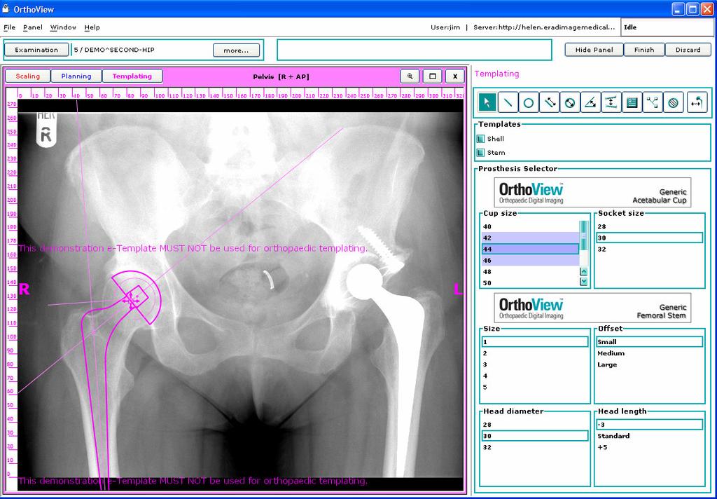Select the text annotation tool
The image size is (717, 499).
coord(632,102)
